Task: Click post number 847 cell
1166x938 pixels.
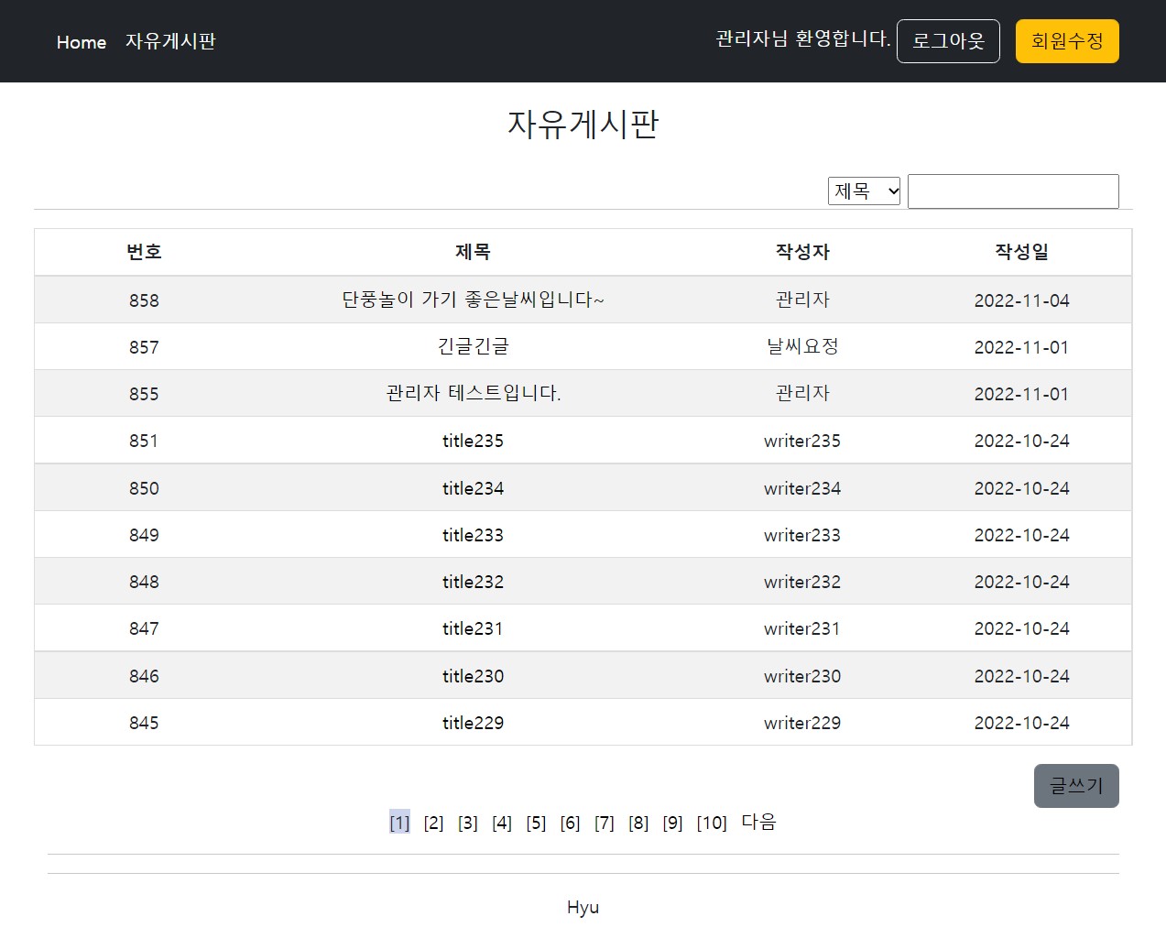Action: (144, 628)
